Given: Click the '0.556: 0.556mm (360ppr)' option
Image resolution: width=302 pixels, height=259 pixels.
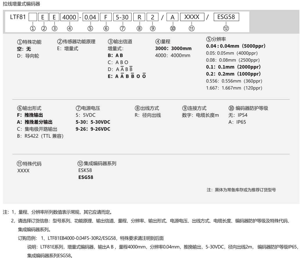Looking at the screenshot, I should [234, 81].
